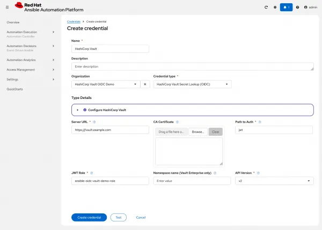
Task: Open the help question mark icon
Action: tap(297, 7)
